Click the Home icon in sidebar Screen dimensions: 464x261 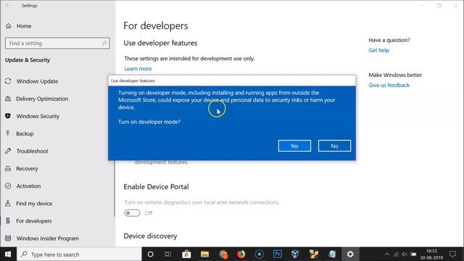point(8,26)
